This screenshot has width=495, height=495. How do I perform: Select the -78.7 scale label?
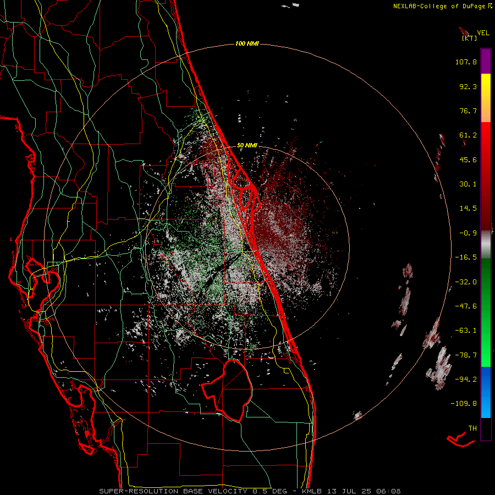(466, 355)
